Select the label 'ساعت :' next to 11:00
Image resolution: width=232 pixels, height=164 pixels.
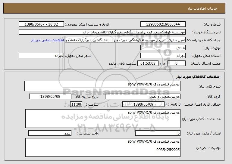pos(92,104)
